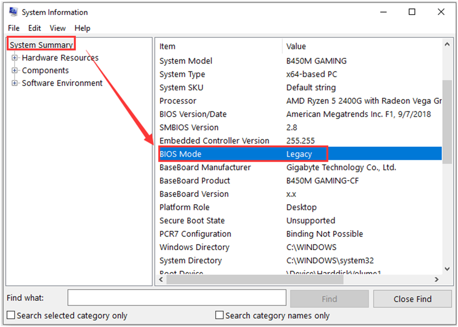Click the 'Unsupported' value
The image size is (458, 327).
pos(311,221)
